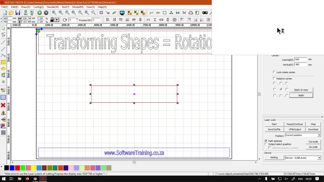Image resolution: width=324 pixels, height=182 pixels.
Task: Click the Export image icon
Action: point(32,13)
